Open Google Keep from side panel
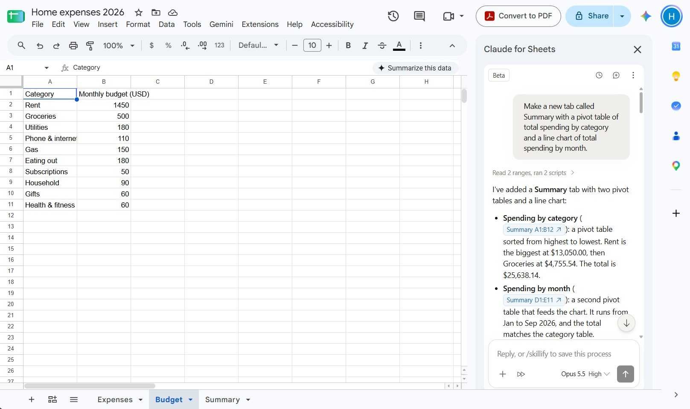Viewport: 690px width, 409px height. [676, 76]
